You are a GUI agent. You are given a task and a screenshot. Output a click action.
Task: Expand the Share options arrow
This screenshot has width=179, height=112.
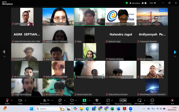point(89,100)
